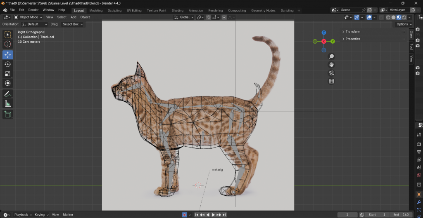Pick the Annotate pencil tool
This screenshot has width=423, height=218.
[8, 94]
